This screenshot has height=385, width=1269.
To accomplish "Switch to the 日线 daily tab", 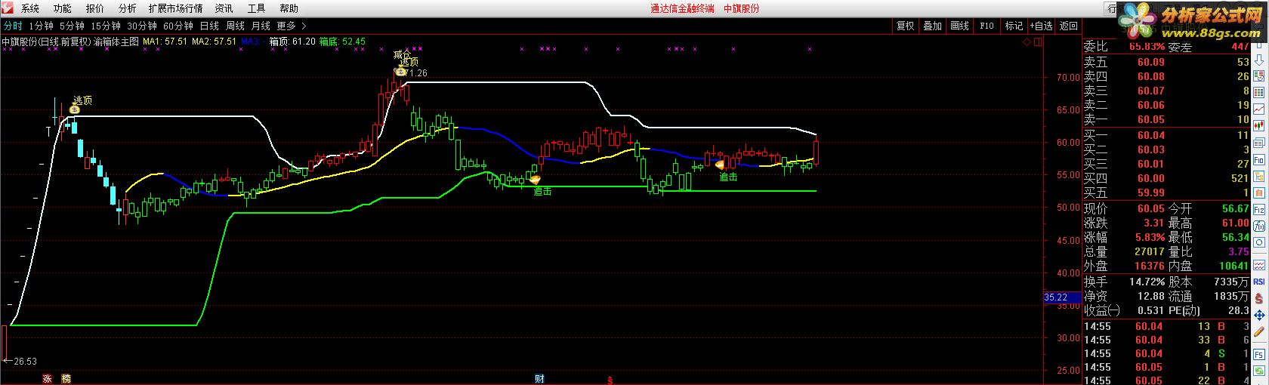I will [x=209, y=26].
